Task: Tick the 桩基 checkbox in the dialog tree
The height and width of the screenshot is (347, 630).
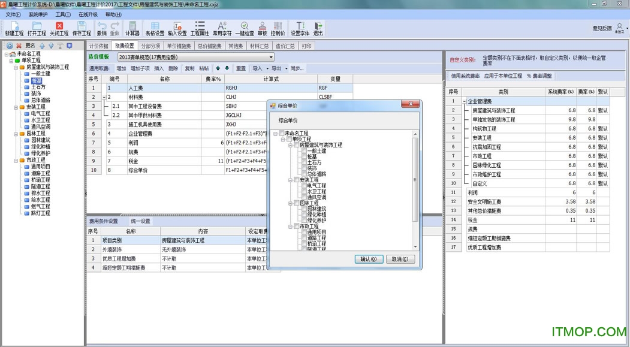Action: 303,156
